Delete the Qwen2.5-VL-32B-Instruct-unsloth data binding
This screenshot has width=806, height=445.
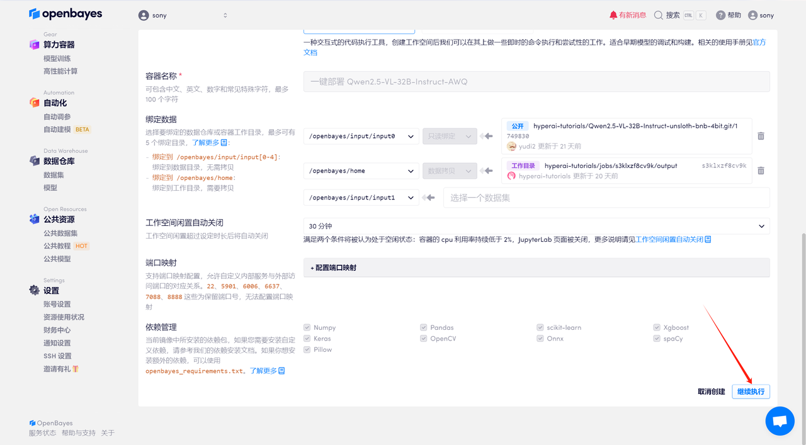(x=761, y=136)
